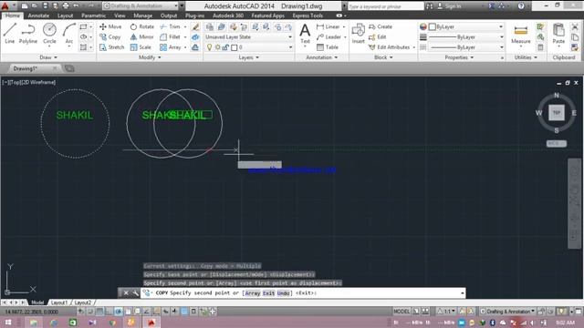Image resolution: width=584 pixels, height=328 pixels.
Task: Click the Create block button
Action: (x=381, y=26)
